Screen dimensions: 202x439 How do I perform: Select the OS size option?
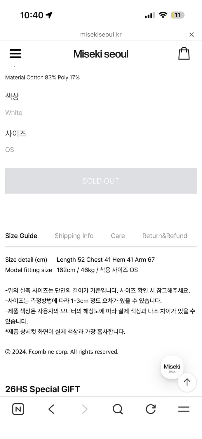(x=9, y=150)
